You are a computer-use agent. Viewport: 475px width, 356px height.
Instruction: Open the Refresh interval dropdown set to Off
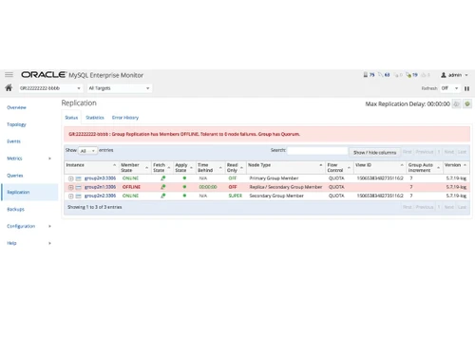coord(449,88)
